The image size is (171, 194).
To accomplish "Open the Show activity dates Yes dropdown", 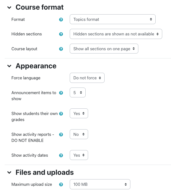I will click(x=79, y=155).
